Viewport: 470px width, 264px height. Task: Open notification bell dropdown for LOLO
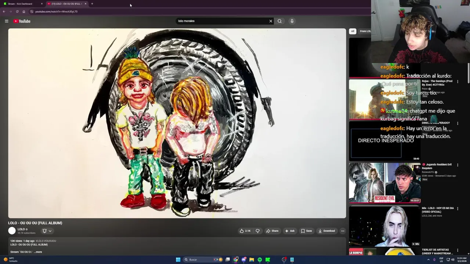(47, 231)
